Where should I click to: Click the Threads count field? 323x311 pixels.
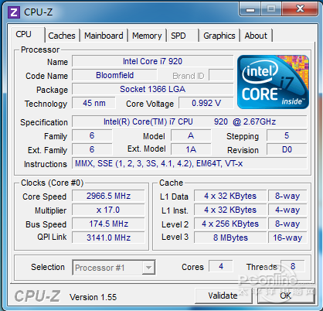click(x=293, y=266)
